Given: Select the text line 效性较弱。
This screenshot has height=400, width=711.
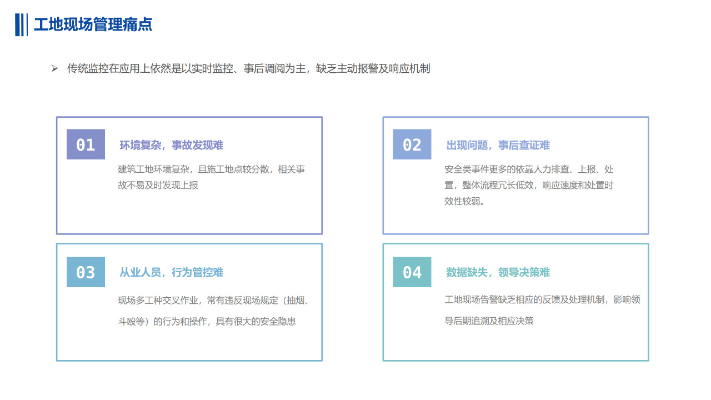Looking at the screenshot, I should [464, 201].
